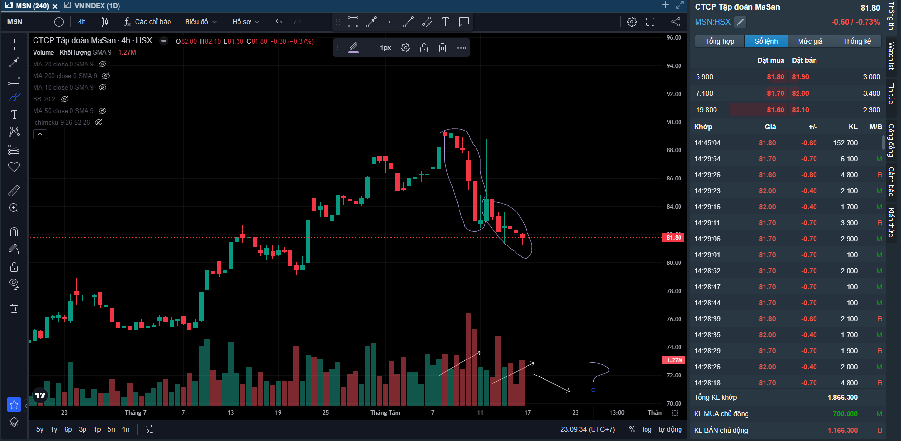901x441 pixels.
Task: Show the hidden MA 200 indicator
Action: [x=106, y=76]
